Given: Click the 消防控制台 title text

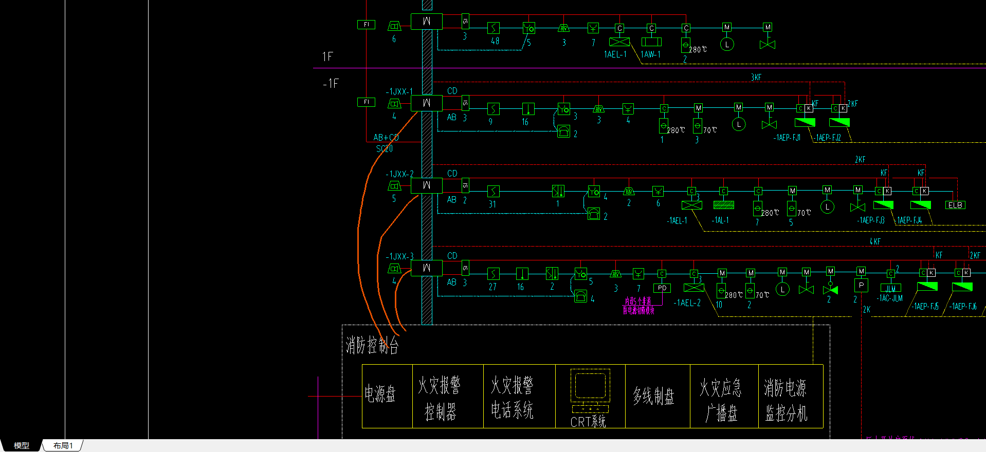Looking at the screenshot, I should pyautogui.click(x=372, y=345).
